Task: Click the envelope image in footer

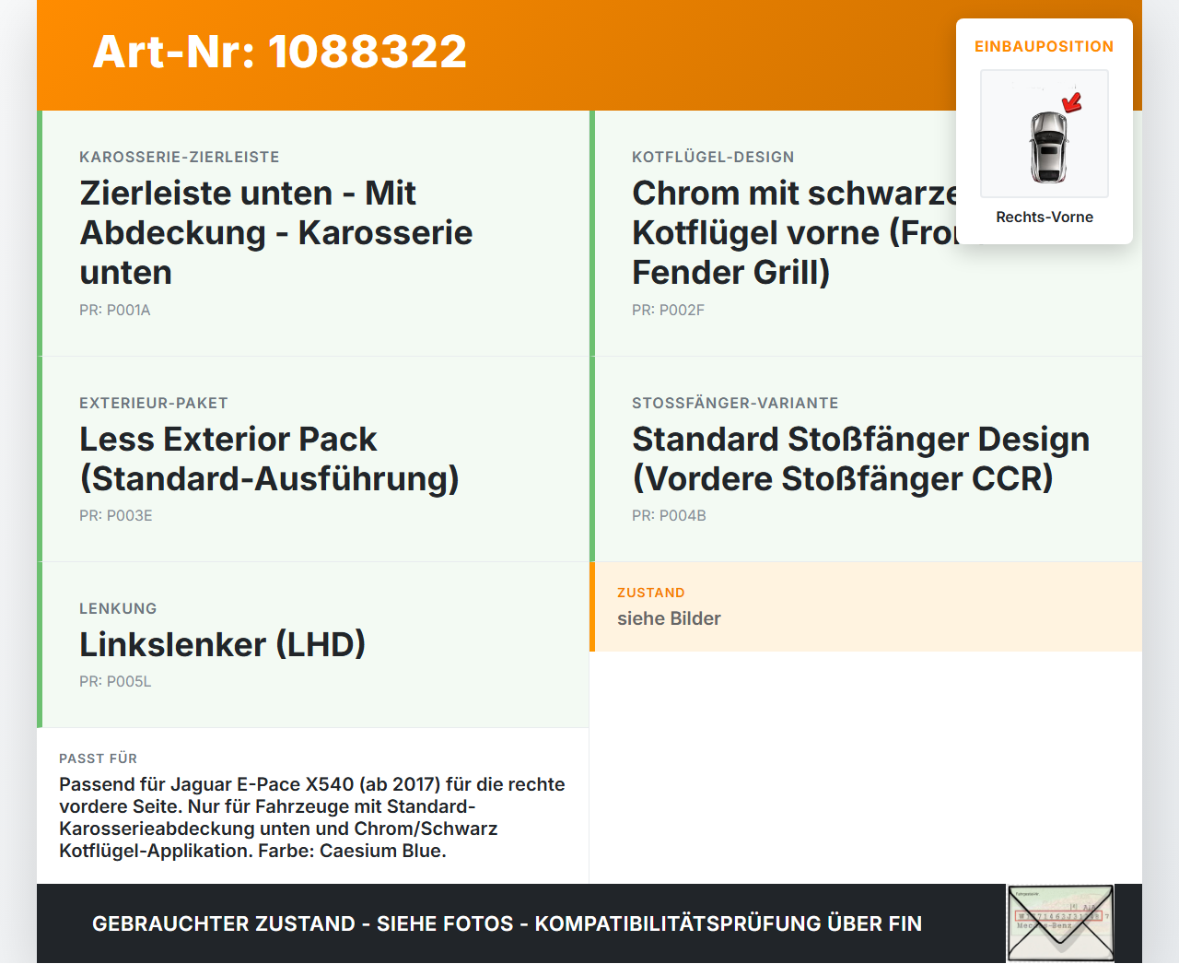Action: (x=1061, y=923)
